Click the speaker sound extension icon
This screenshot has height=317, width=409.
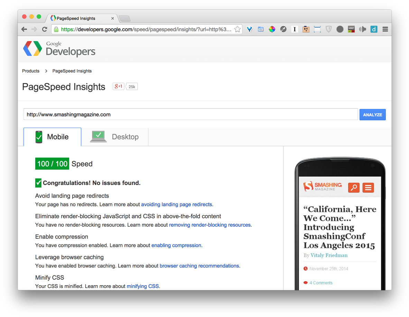coord(362,29)
